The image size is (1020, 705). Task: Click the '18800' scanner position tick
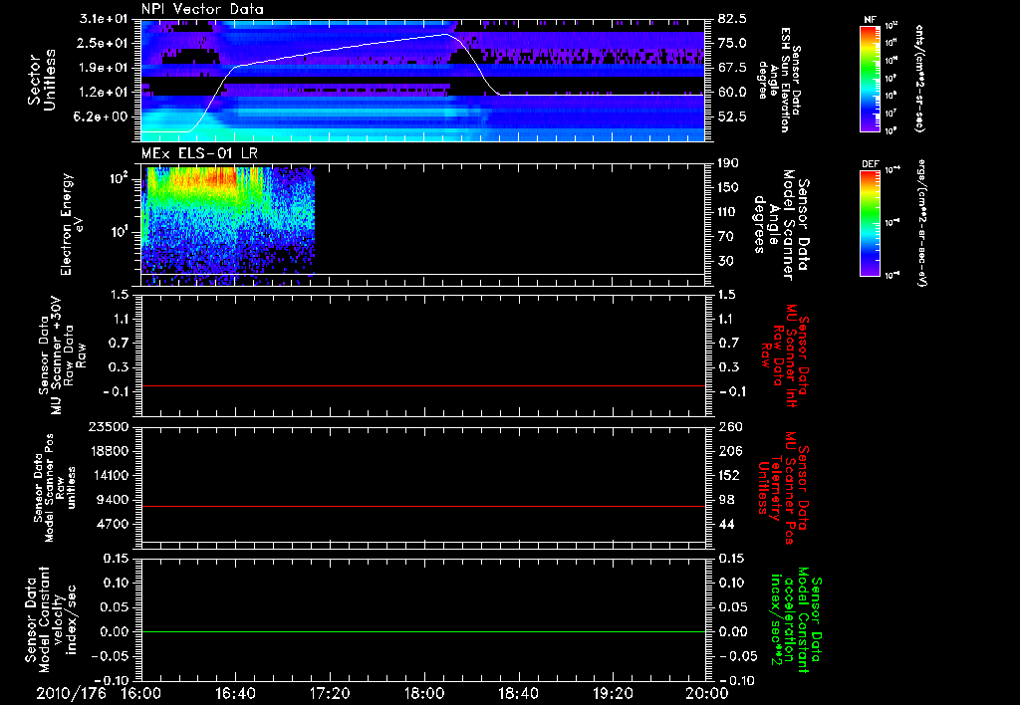(108, 451)
